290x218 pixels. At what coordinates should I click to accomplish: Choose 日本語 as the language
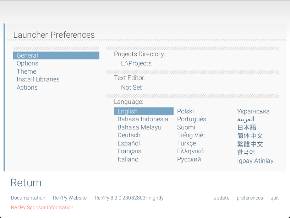(246, 127)
